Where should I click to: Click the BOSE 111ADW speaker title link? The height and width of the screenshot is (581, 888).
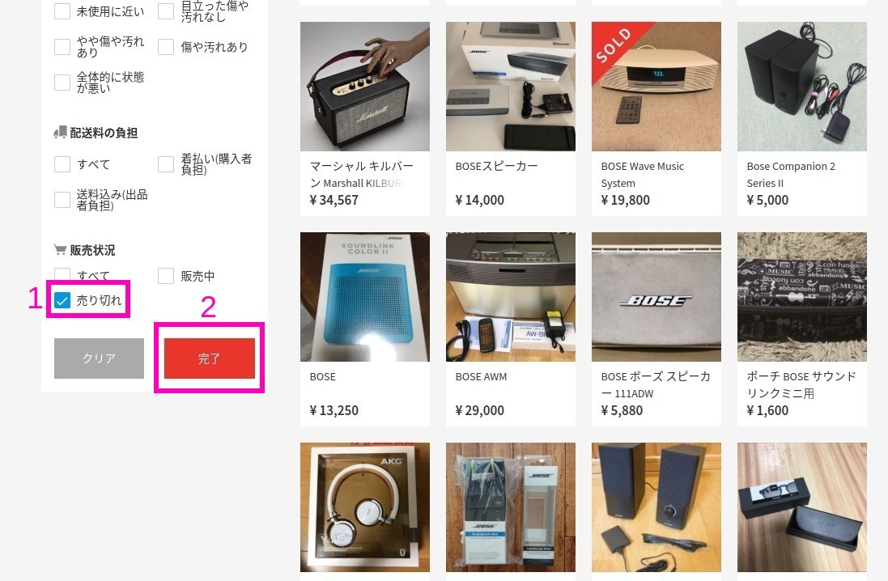point(656,385)
